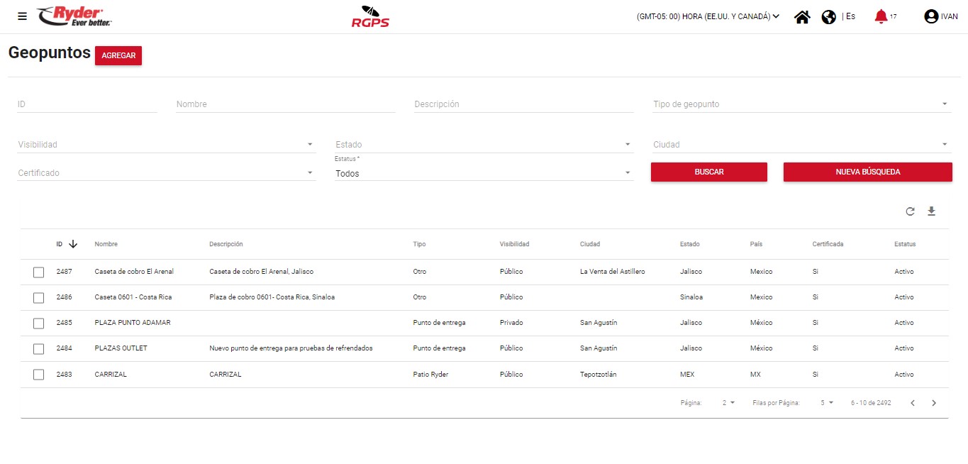Open the hamburger navigation menu
968x464 pixels.
(x=22, y=16)
